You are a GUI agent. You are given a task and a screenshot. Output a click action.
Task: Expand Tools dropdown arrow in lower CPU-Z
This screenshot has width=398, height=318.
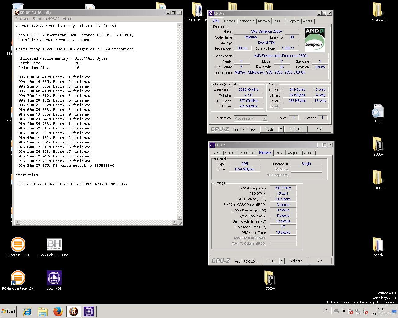pos(281,261)
